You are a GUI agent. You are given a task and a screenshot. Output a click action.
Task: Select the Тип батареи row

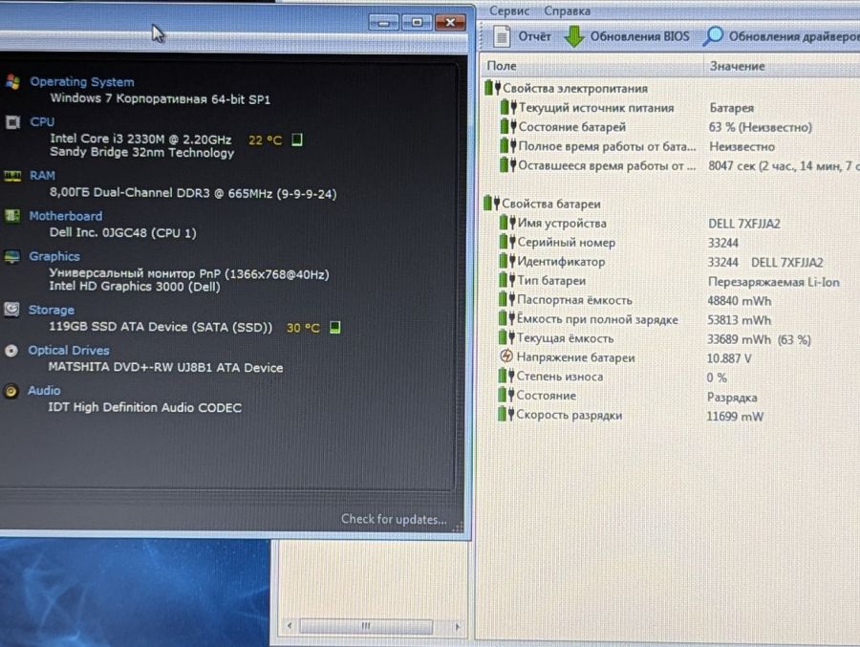(x=680, y=281)
